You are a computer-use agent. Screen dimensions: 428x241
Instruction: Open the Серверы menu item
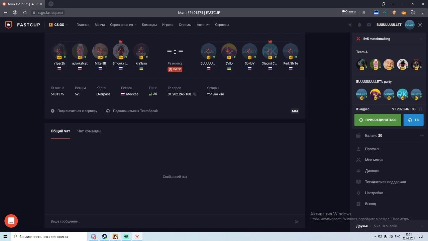(222, 25)
